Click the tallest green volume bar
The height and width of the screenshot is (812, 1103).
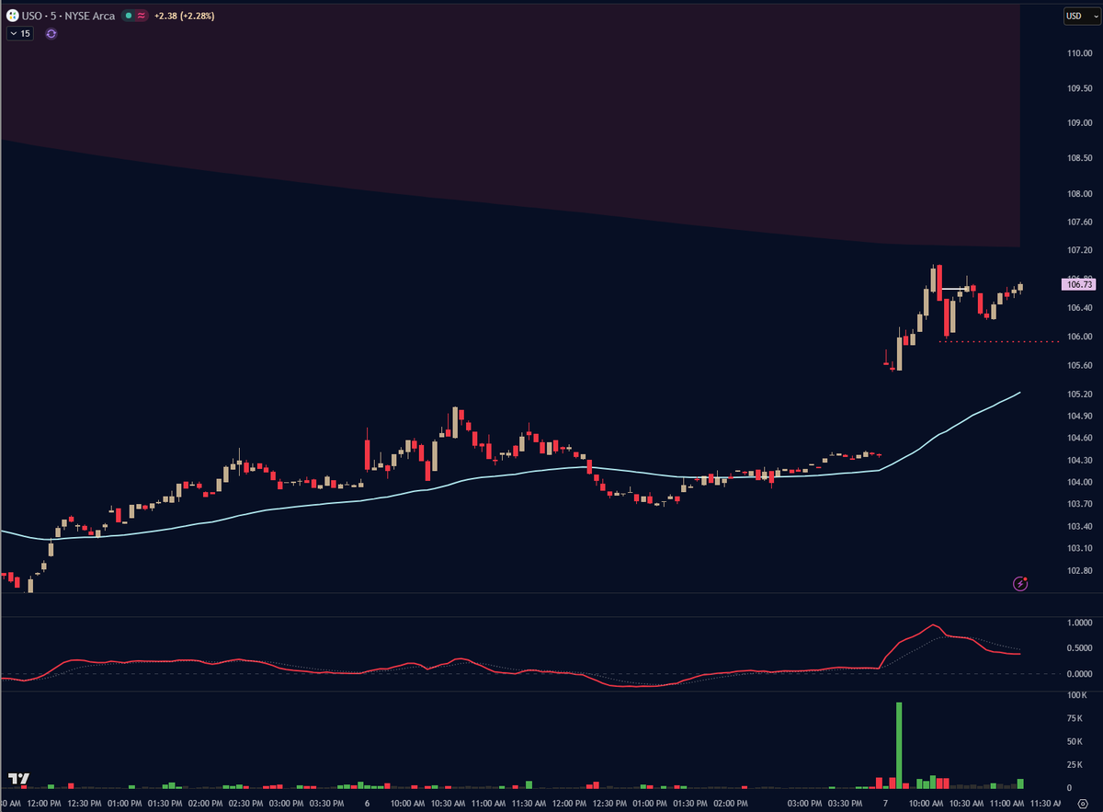(x=899, y=746)
